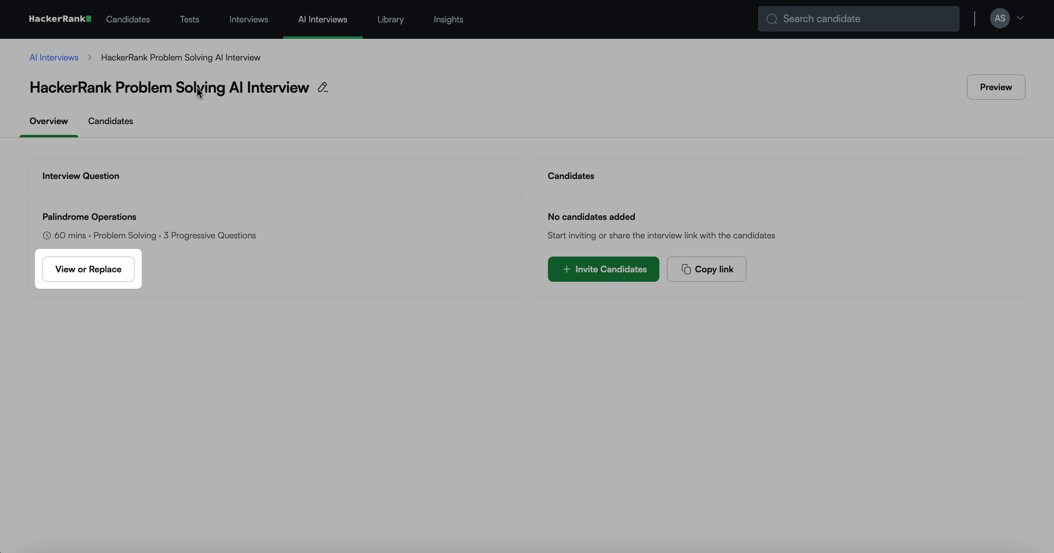Open the AS user avatar
Viewport: 1054px width, 553px height.
1000,19
